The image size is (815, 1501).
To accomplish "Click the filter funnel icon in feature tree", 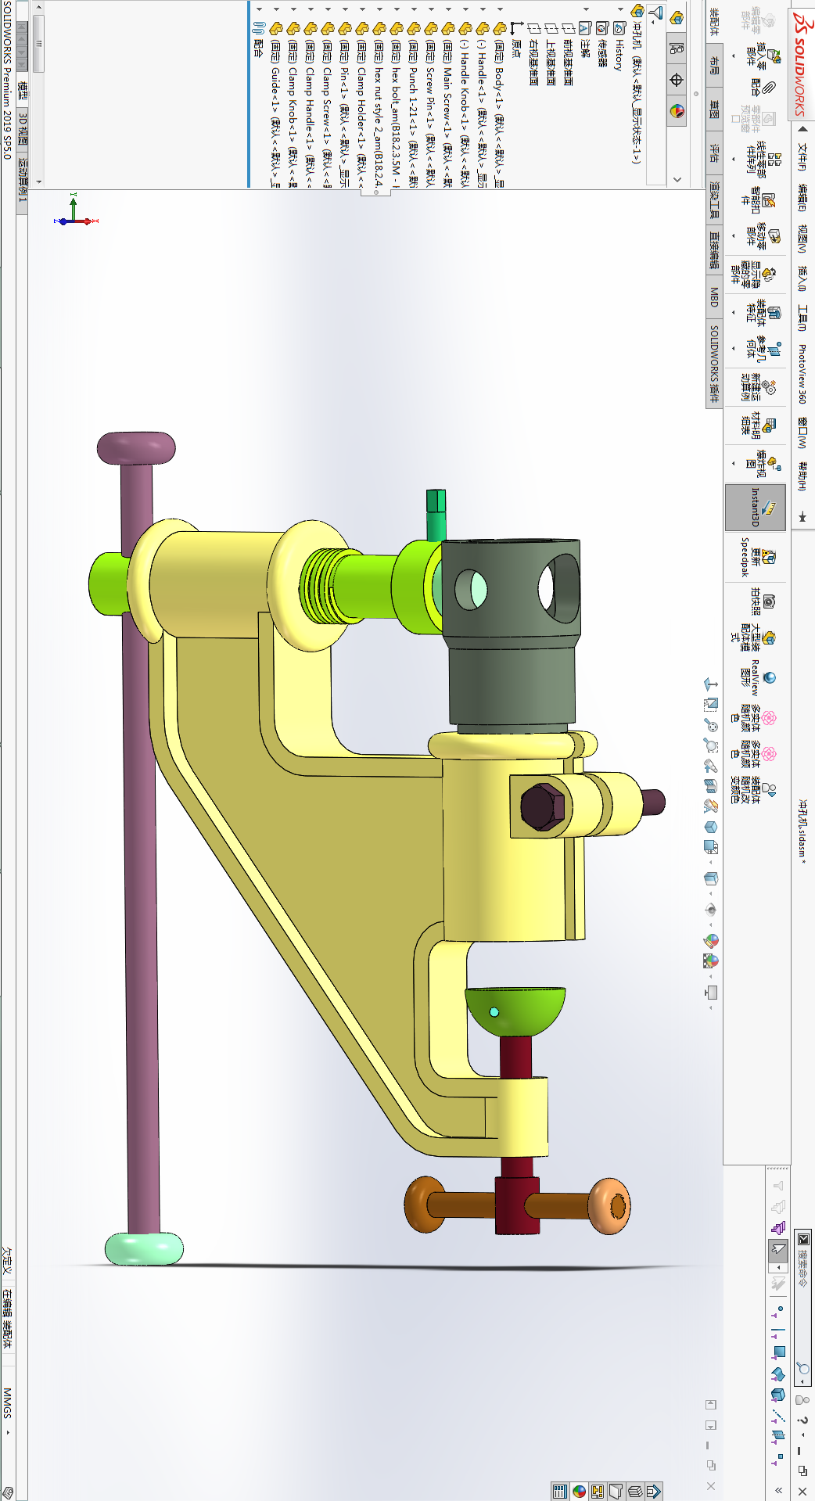I will tap(656, 13).
